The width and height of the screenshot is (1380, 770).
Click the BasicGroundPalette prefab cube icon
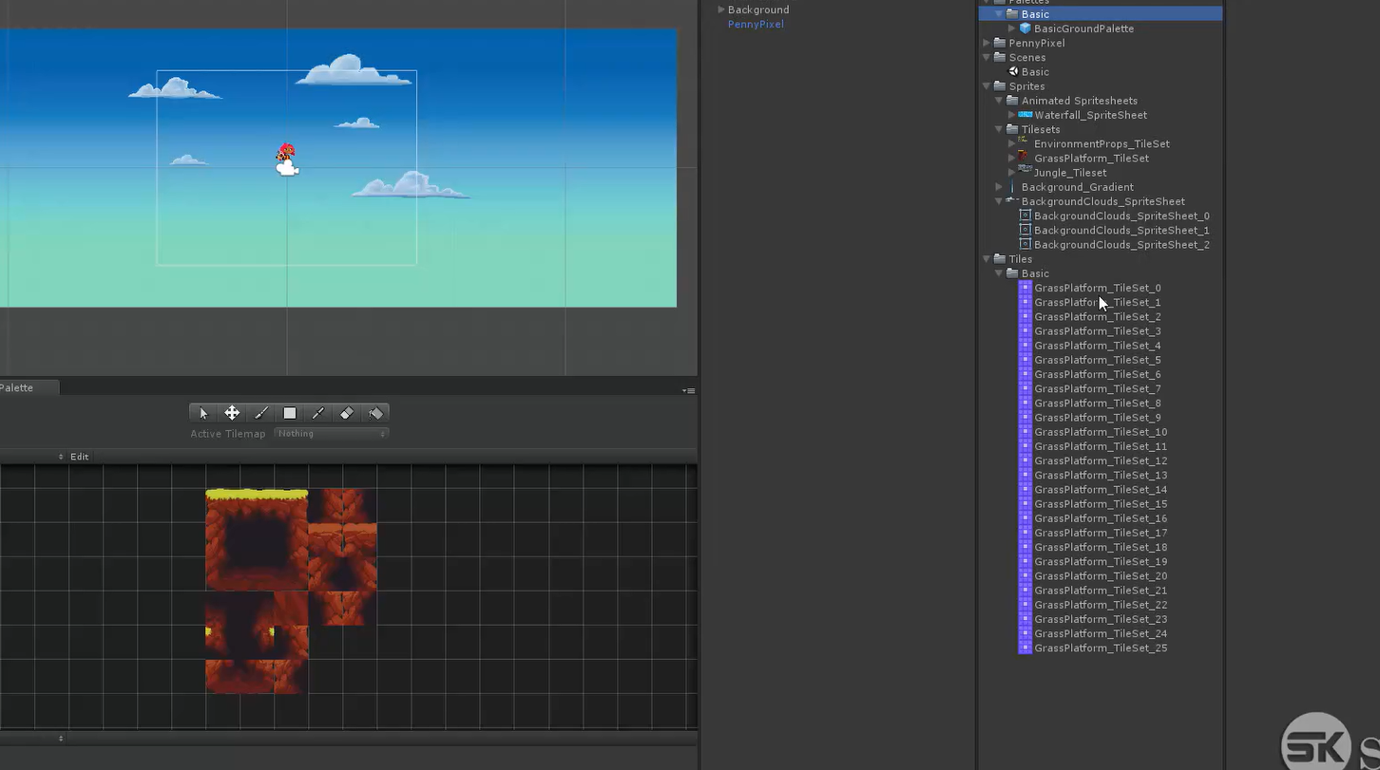click(1025, 28)
